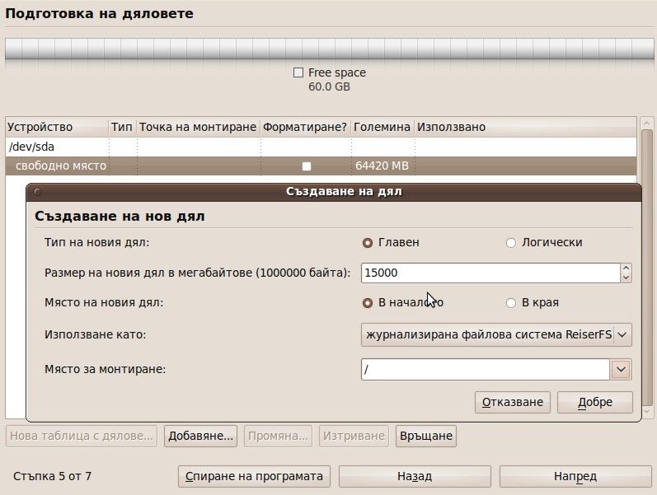This screenshot has height=495, width=657.
Task: Click the Използвано column header
Action: click(x=525, y=127)
